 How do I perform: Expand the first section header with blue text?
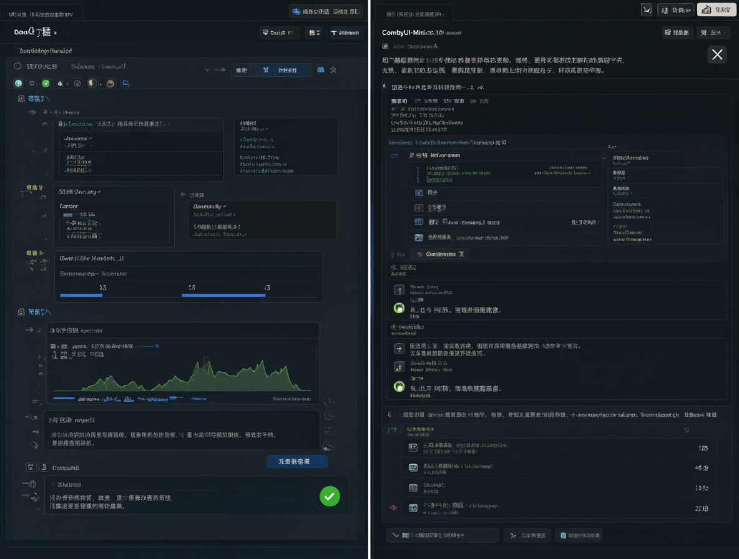coord(34,99)
